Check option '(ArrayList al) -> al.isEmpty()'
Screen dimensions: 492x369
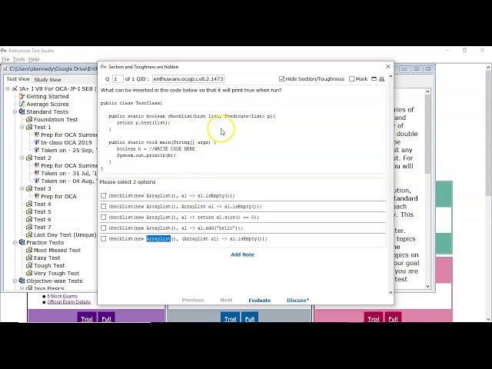[104, 239]
